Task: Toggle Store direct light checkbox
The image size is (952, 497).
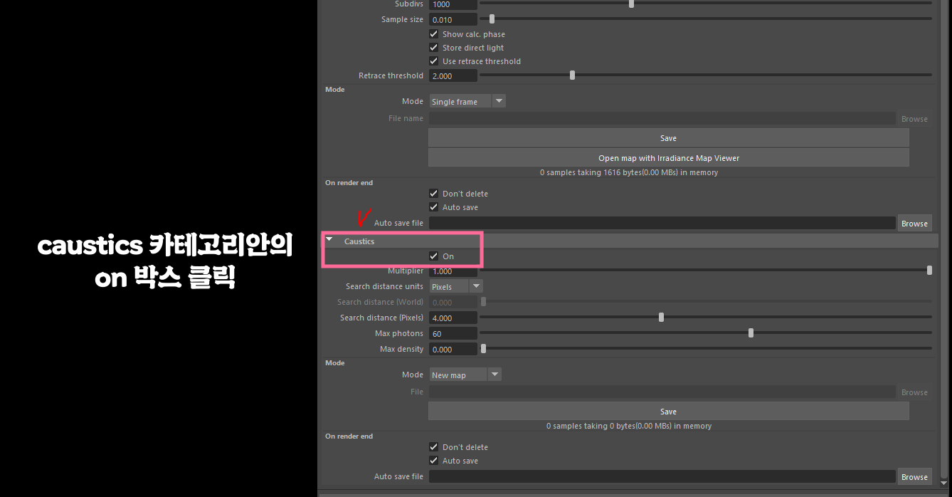Action: (x=434, y=48)
